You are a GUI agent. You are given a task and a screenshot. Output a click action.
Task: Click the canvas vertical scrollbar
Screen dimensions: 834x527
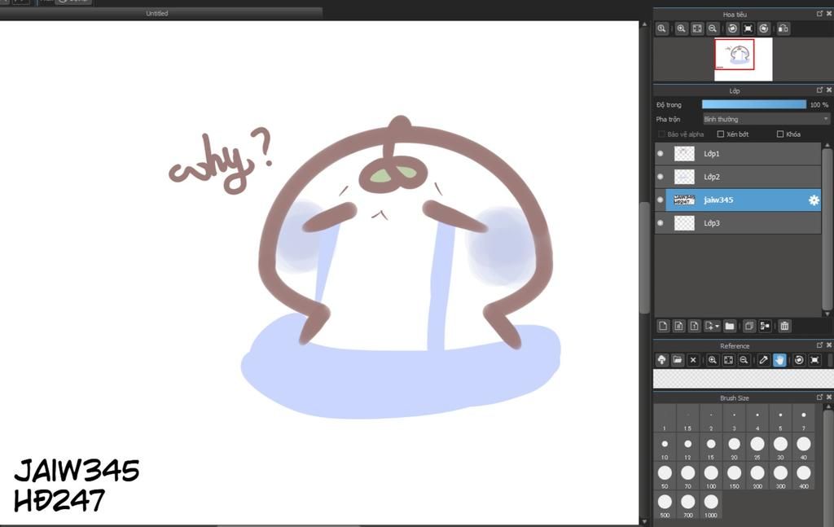point(644,258)
